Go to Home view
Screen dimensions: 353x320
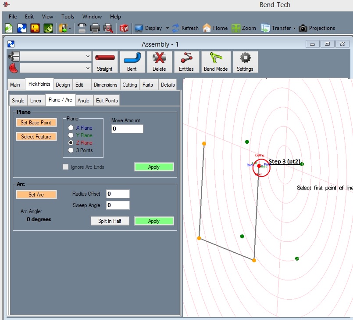215,28
